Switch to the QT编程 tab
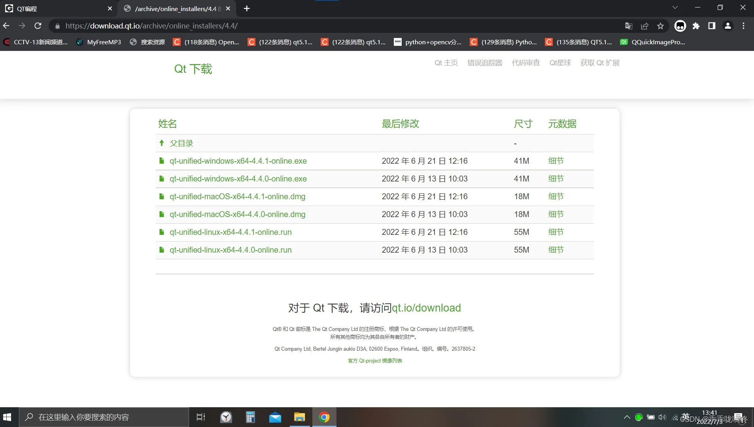Screen dimensions: 754x427 click(x=59, y=8)
